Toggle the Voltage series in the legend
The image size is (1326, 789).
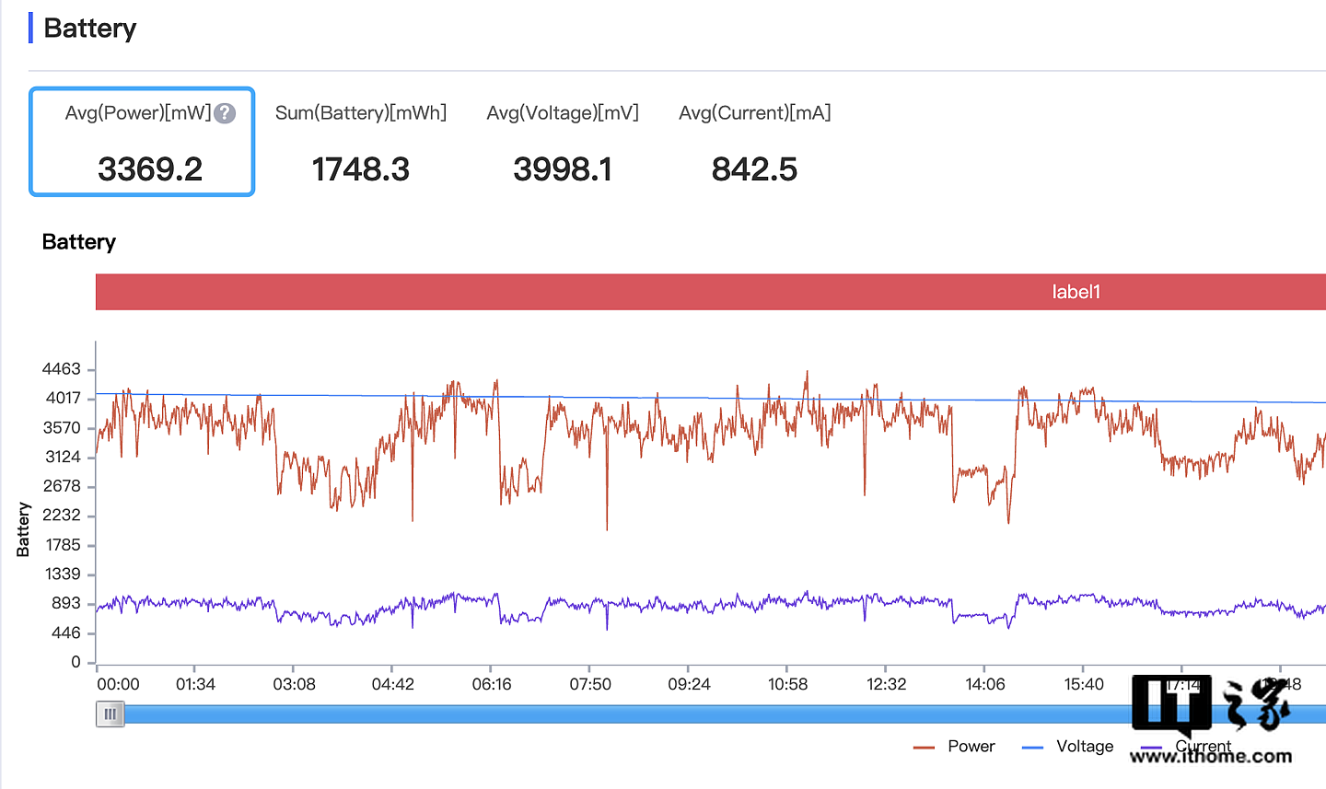[x=1068, y=747]
